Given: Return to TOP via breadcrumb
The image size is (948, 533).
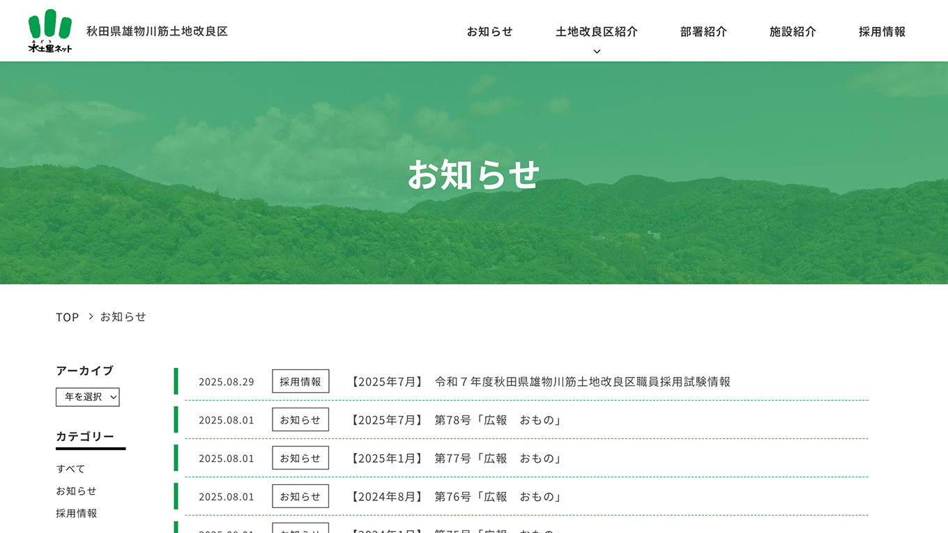Looking at the screenshot, I should (x=68, y=317).
